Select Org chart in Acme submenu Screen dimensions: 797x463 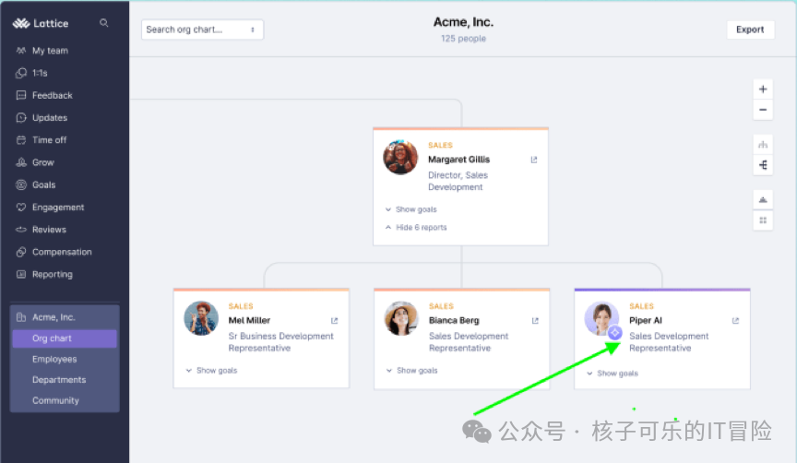coord(65,338)
